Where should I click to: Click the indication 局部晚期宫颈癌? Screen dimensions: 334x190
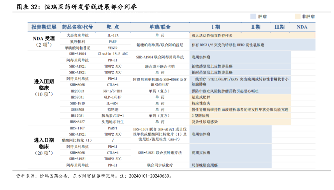pos(204,166)
